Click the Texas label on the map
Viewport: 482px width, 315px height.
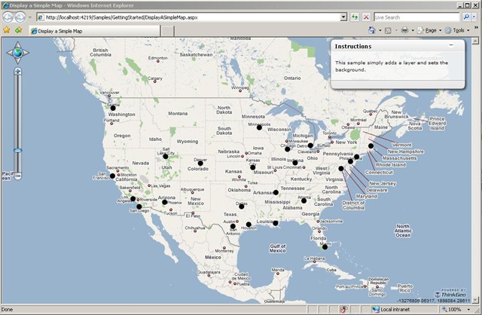230,215
